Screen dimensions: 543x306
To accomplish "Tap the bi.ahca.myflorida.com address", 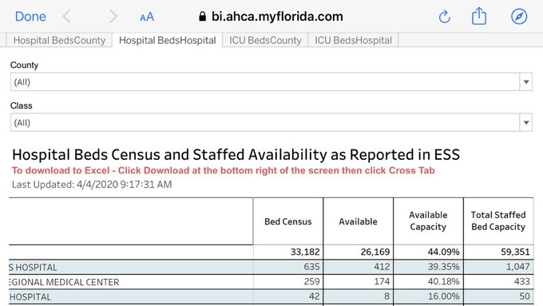I will click(x=277, y=16).
